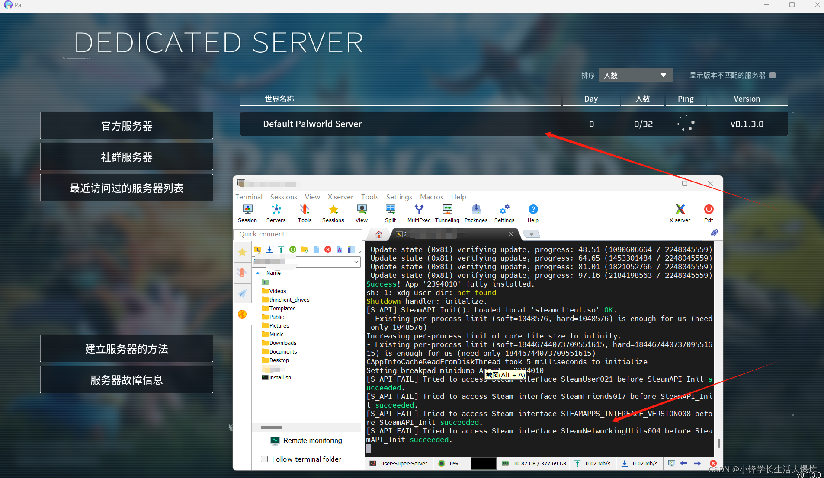Delete selected file with red X icon

328,249
